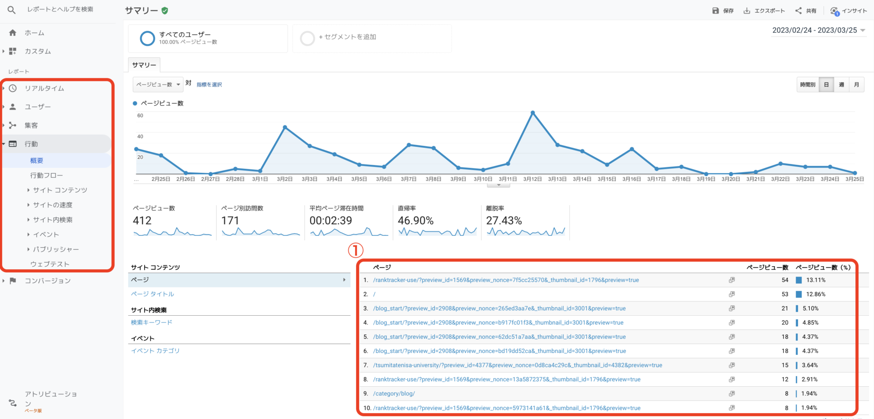This screenshot has width=874, height=419.
Task: Open the 概要 overview menu item
Action: click(37, 161)
